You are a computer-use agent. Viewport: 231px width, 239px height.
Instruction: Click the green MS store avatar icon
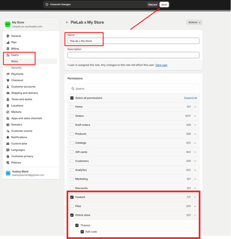tap(8, 24)
